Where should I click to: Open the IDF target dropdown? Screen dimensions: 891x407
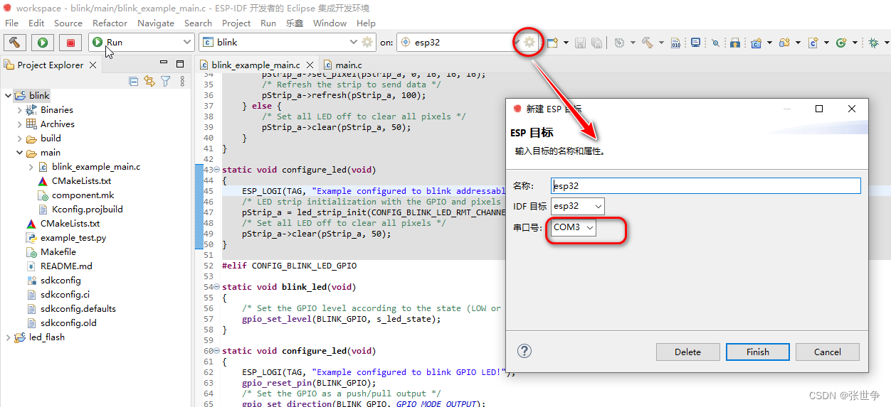pyautogui.click(x=578, y=206)
